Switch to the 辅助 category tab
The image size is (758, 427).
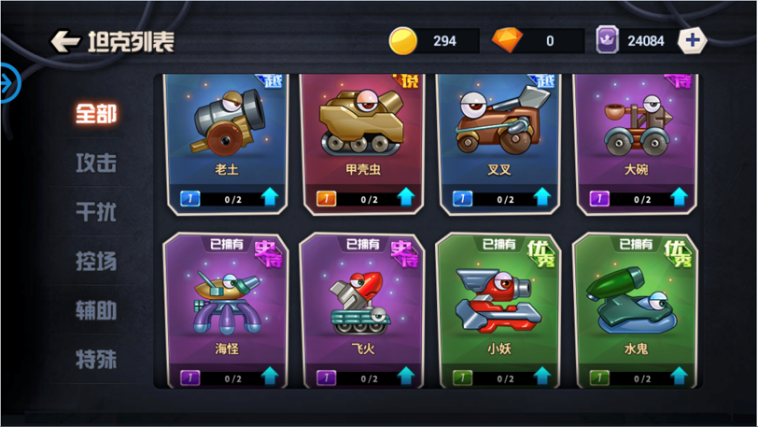tap(96, 310)
